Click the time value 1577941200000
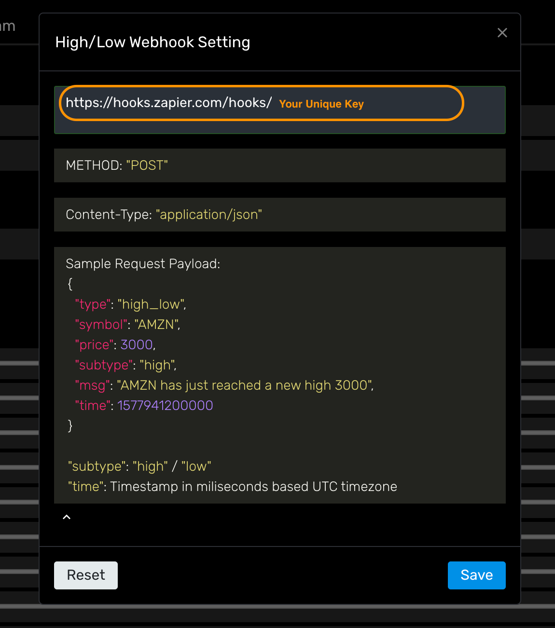 165,406
